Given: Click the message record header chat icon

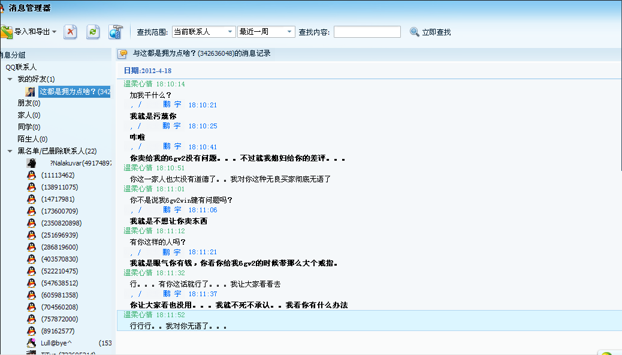Looking at the screenshot, I should [x=123, y=53].
